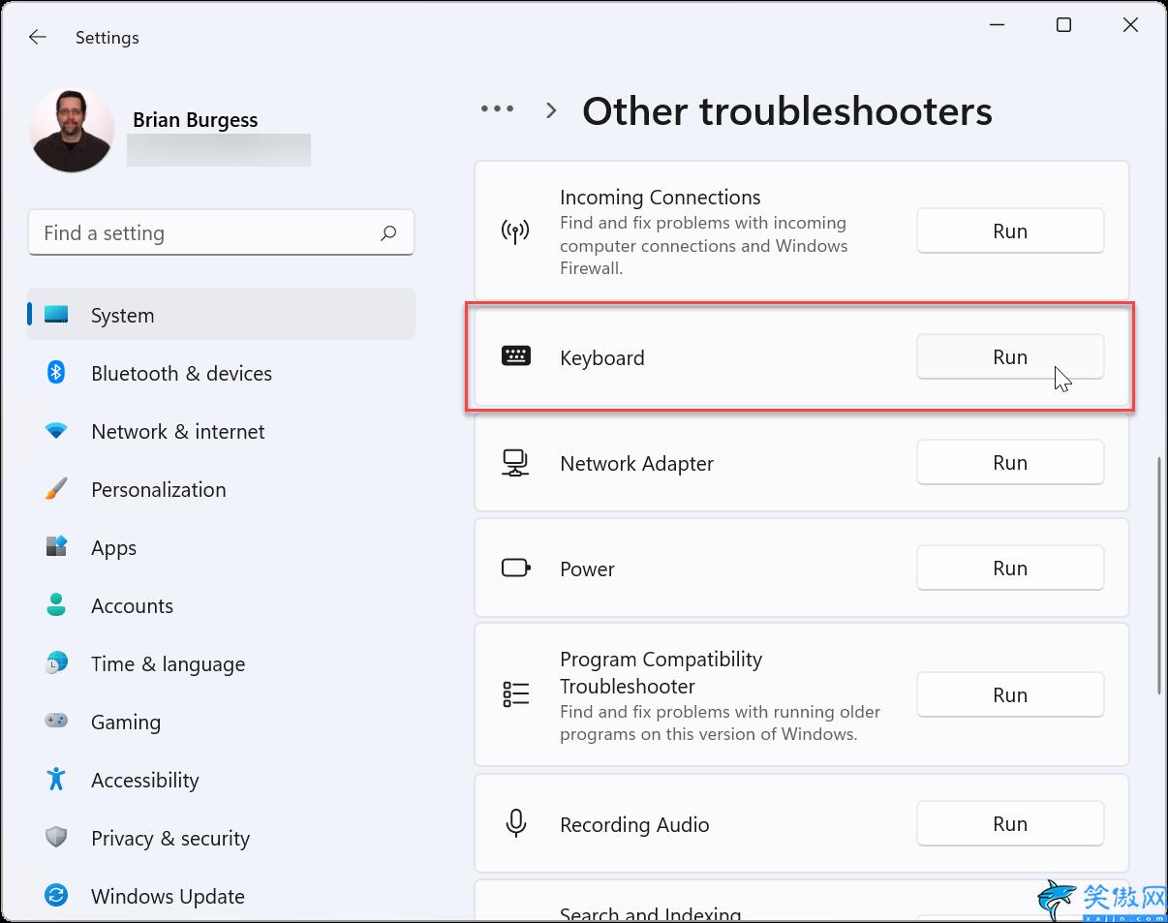This screenshot has height=923, width=1168.
Task: Select the Network Adapter label
Action: (x=636, y=464)
